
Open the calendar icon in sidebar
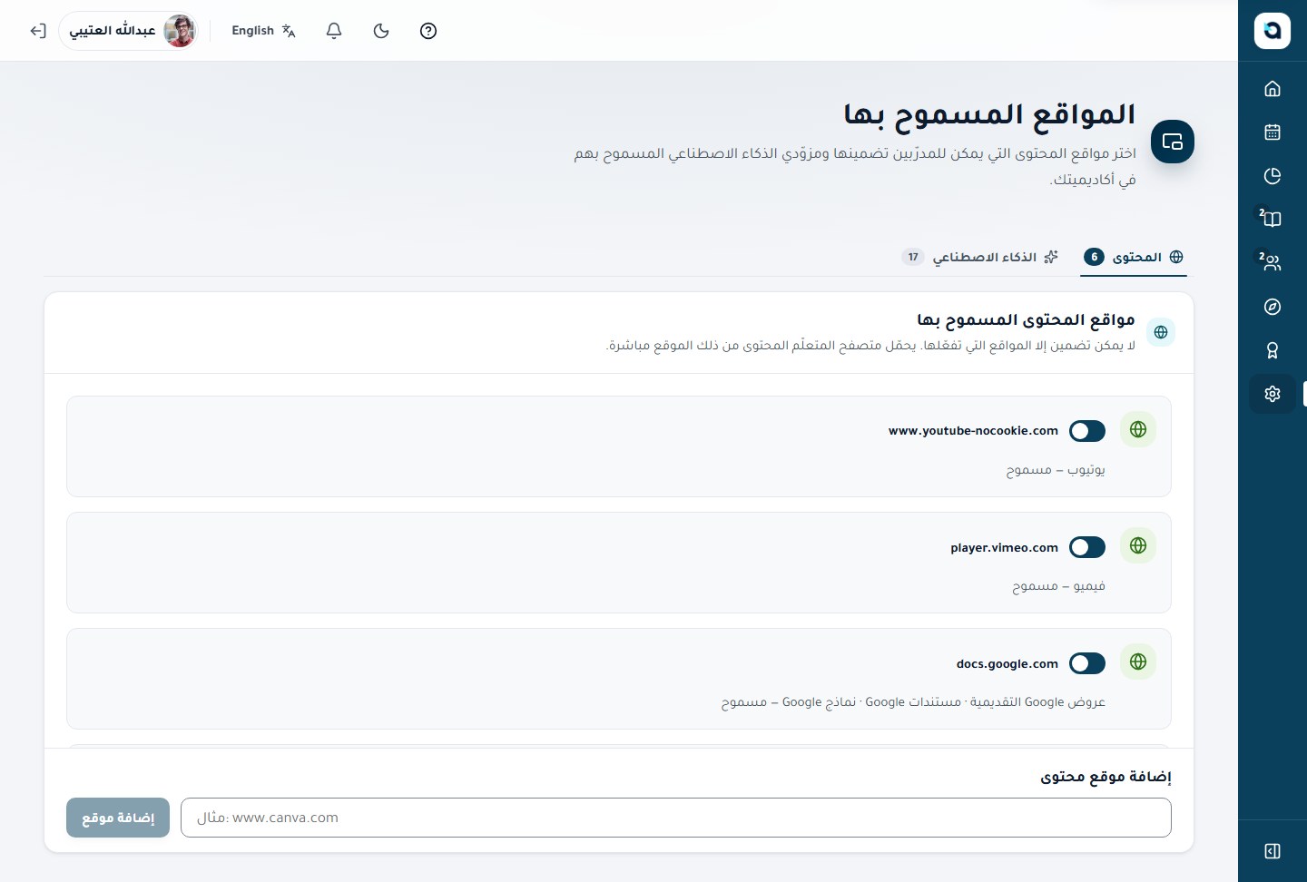pyautogui.click(x=1273, y=132)
